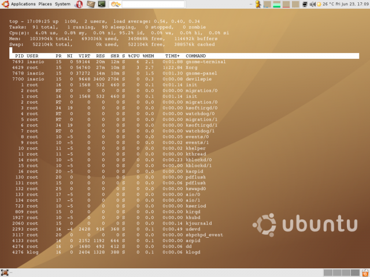Open the volume speaker applet

point(312,4)
